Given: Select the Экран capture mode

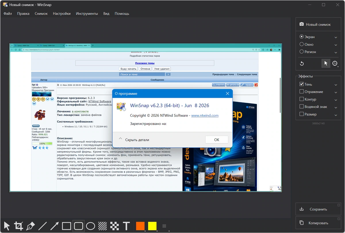Looking at the screenshot, I should tap(307, 37).
